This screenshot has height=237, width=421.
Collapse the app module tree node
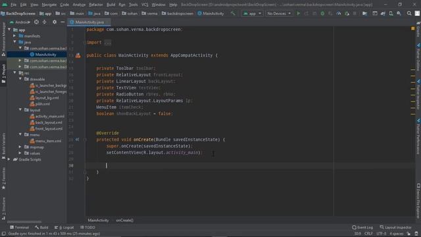coord(9,30)
